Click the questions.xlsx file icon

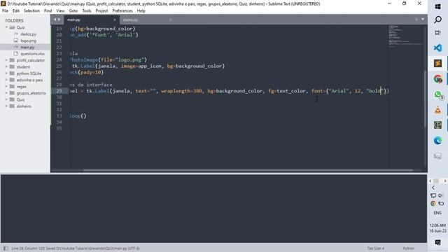pos(16,54)
